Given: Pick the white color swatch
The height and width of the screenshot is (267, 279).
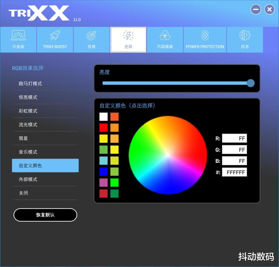Looking at the screenshot, I should (x=103, y=117).
